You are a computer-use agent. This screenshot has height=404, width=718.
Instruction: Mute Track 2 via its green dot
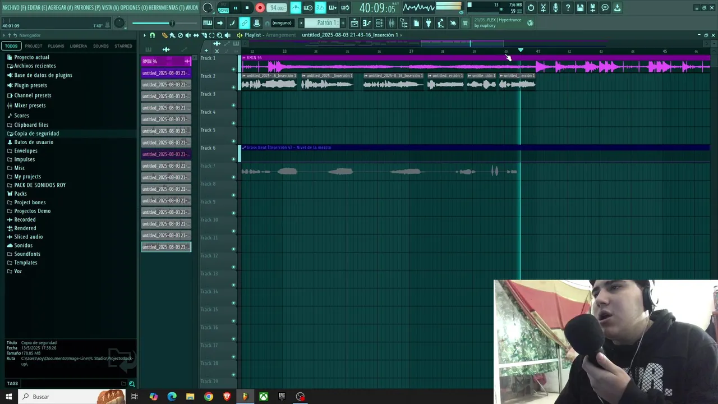click(234, 88)
